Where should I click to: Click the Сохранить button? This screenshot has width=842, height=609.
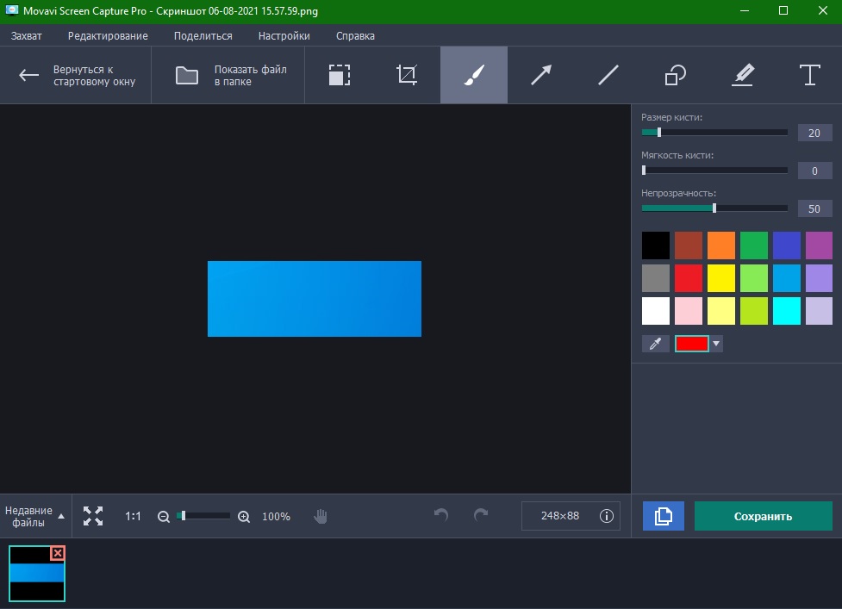click(763, 516)
